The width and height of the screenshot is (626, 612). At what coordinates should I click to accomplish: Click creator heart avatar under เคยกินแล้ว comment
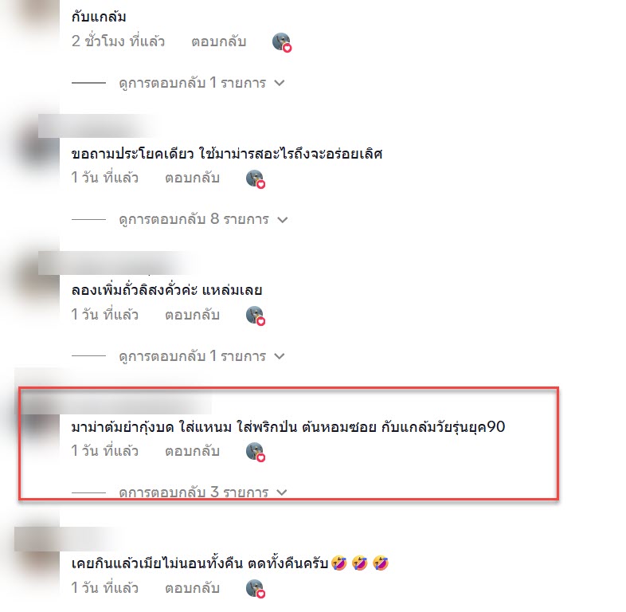(x=256, y=589)
